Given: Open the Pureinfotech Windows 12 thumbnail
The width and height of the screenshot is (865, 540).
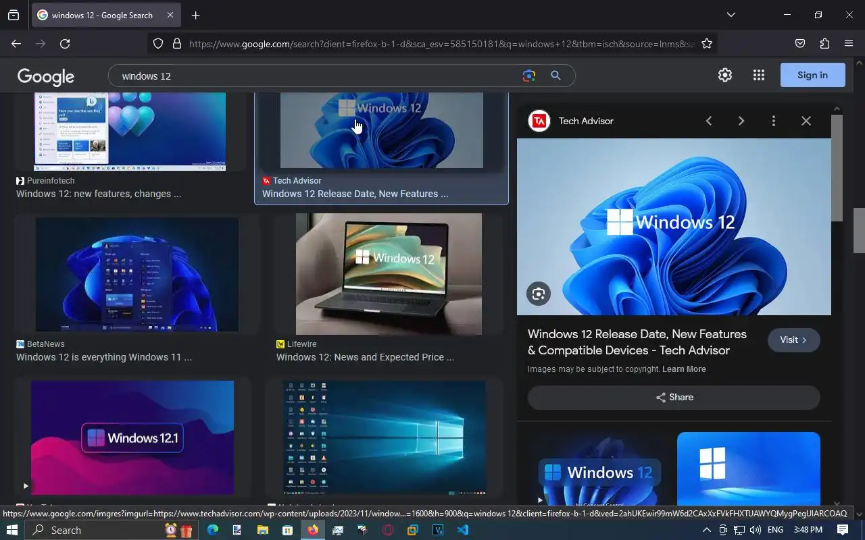Looking at the screenshot, I should click(130, 132).
